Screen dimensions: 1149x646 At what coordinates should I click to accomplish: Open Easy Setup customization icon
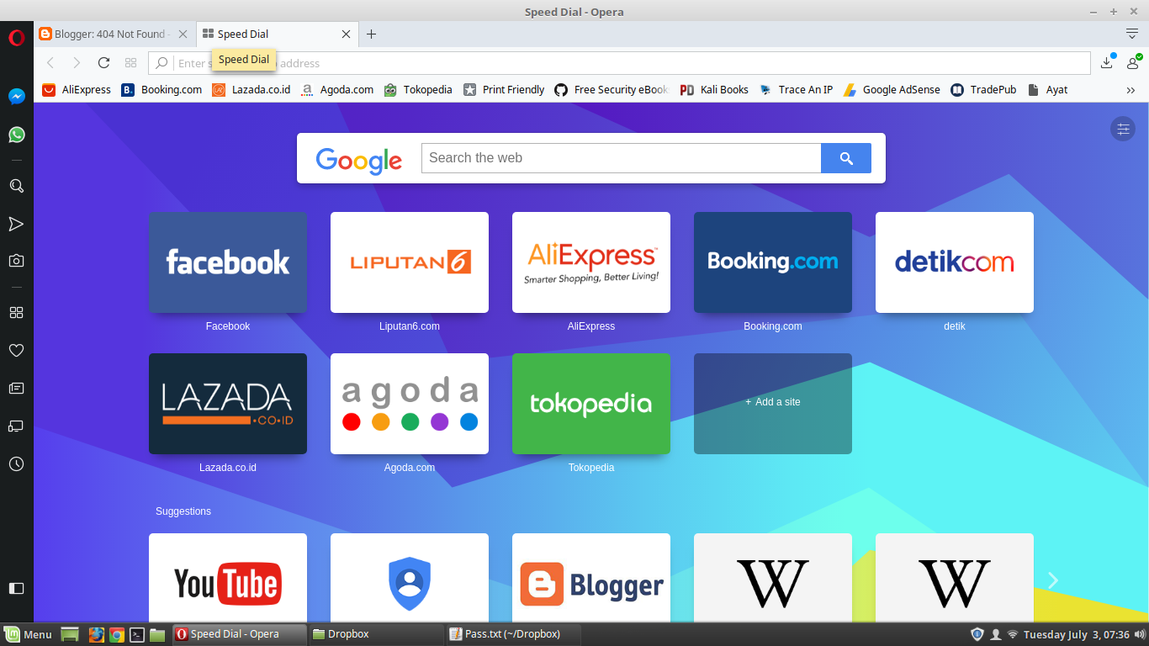(x=1122, y=129)
